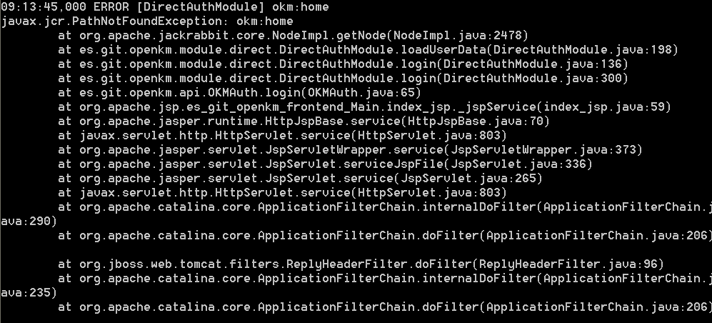Click the serviceJspFile method name
Image resolution: width=712 pixels, height=323 pixels.
(393, 164)
